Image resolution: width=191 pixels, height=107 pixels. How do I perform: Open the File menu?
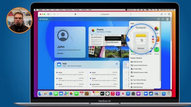(46, 10)
